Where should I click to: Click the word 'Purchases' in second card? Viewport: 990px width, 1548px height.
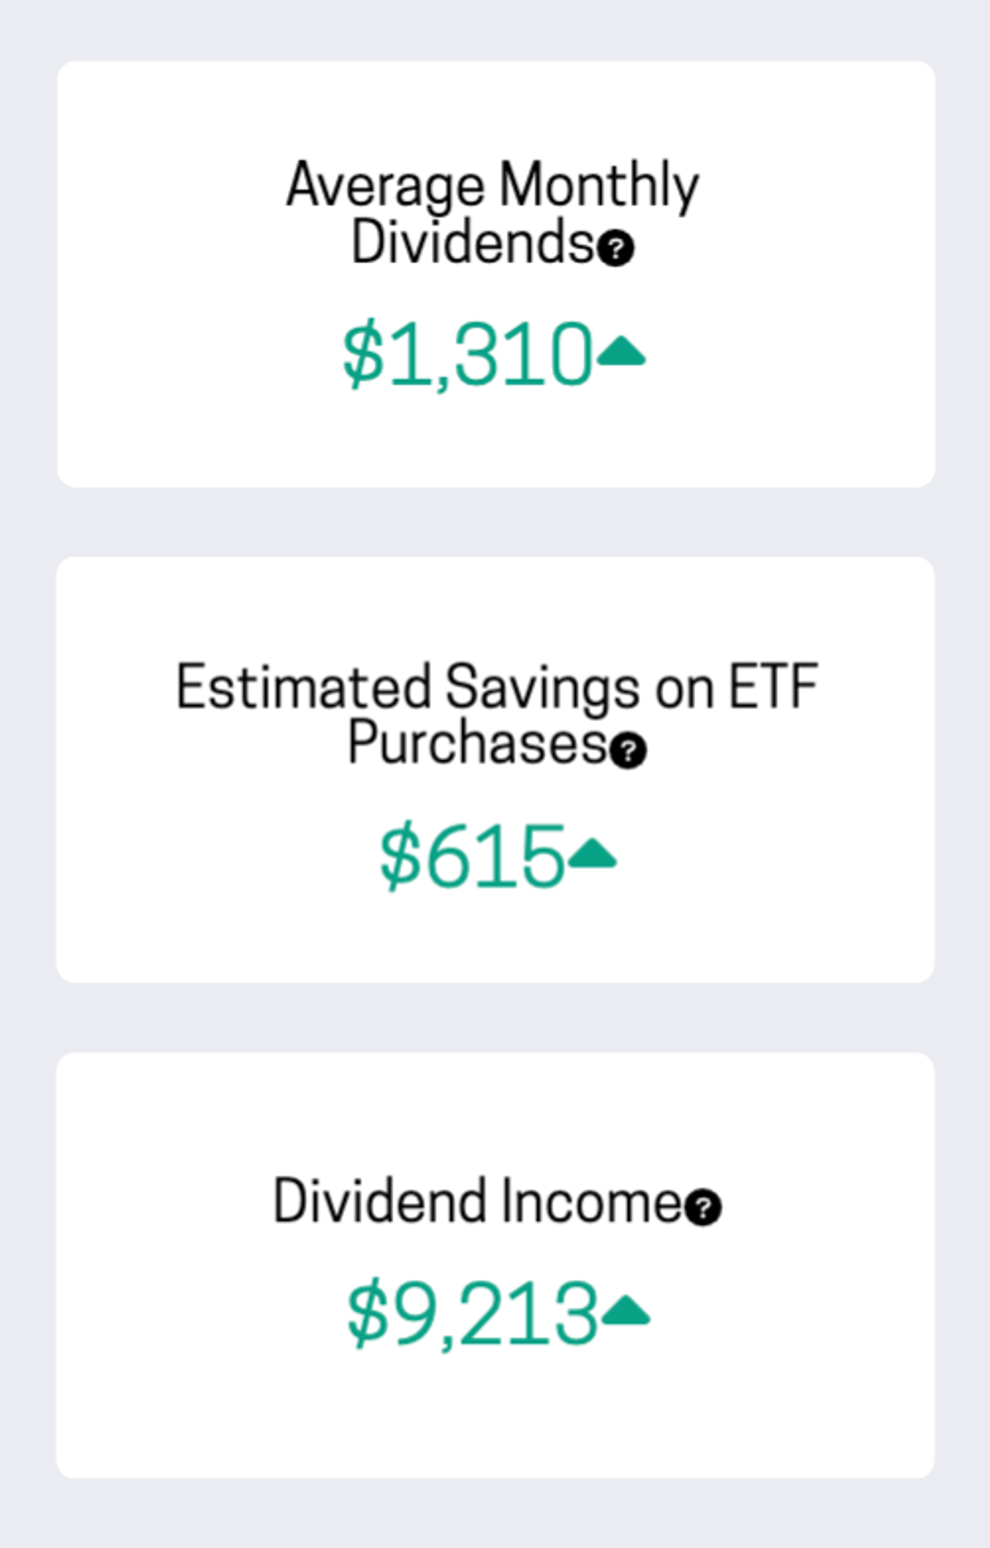click(x=478, y=743)
